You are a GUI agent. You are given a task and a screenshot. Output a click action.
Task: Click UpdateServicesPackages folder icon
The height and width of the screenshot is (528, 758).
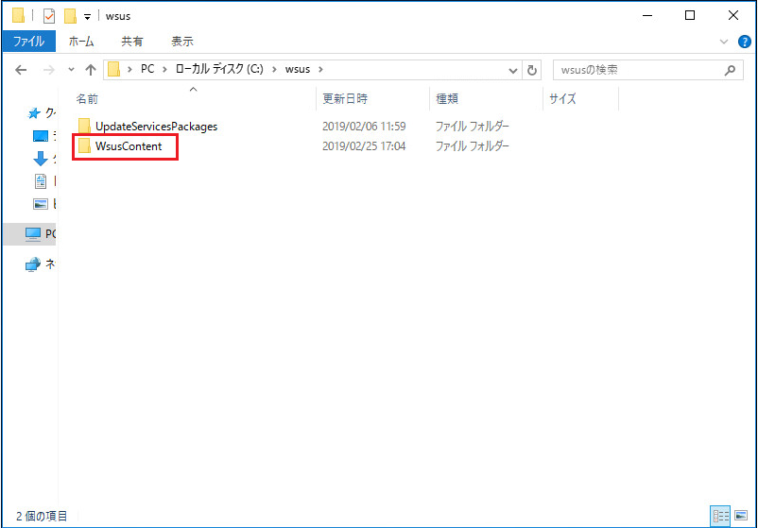point(84,126)
